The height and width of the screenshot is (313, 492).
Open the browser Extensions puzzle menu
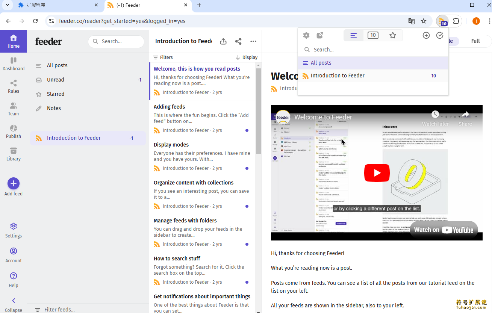pos(456,21)
